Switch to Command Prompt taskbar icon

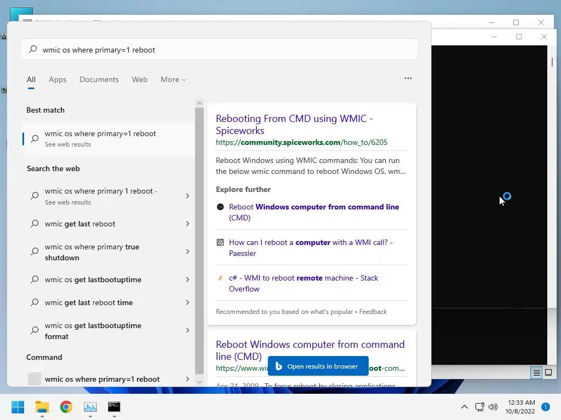114,407
